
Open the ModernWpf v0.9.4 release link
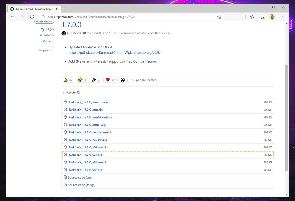coord(115,53)
